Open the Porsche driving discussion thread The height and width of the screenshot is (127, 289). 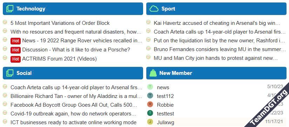click(76, 50)
